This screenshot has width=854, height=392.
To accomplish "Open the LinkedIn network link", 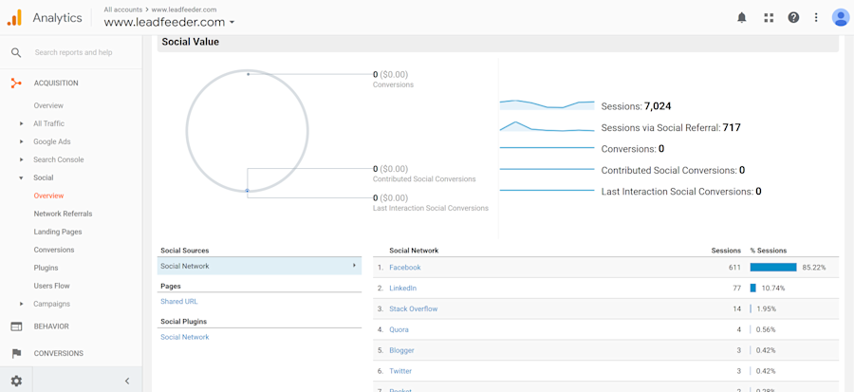I will (402, 288).
